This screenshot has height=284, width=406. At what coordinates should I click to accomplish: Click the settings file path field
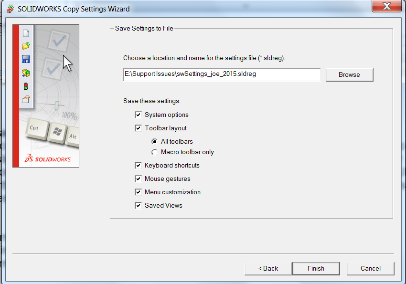click(222, 74)
